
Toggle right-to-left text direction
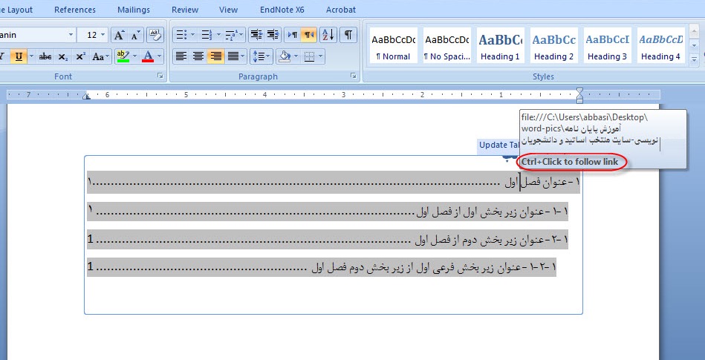point(308,35)
